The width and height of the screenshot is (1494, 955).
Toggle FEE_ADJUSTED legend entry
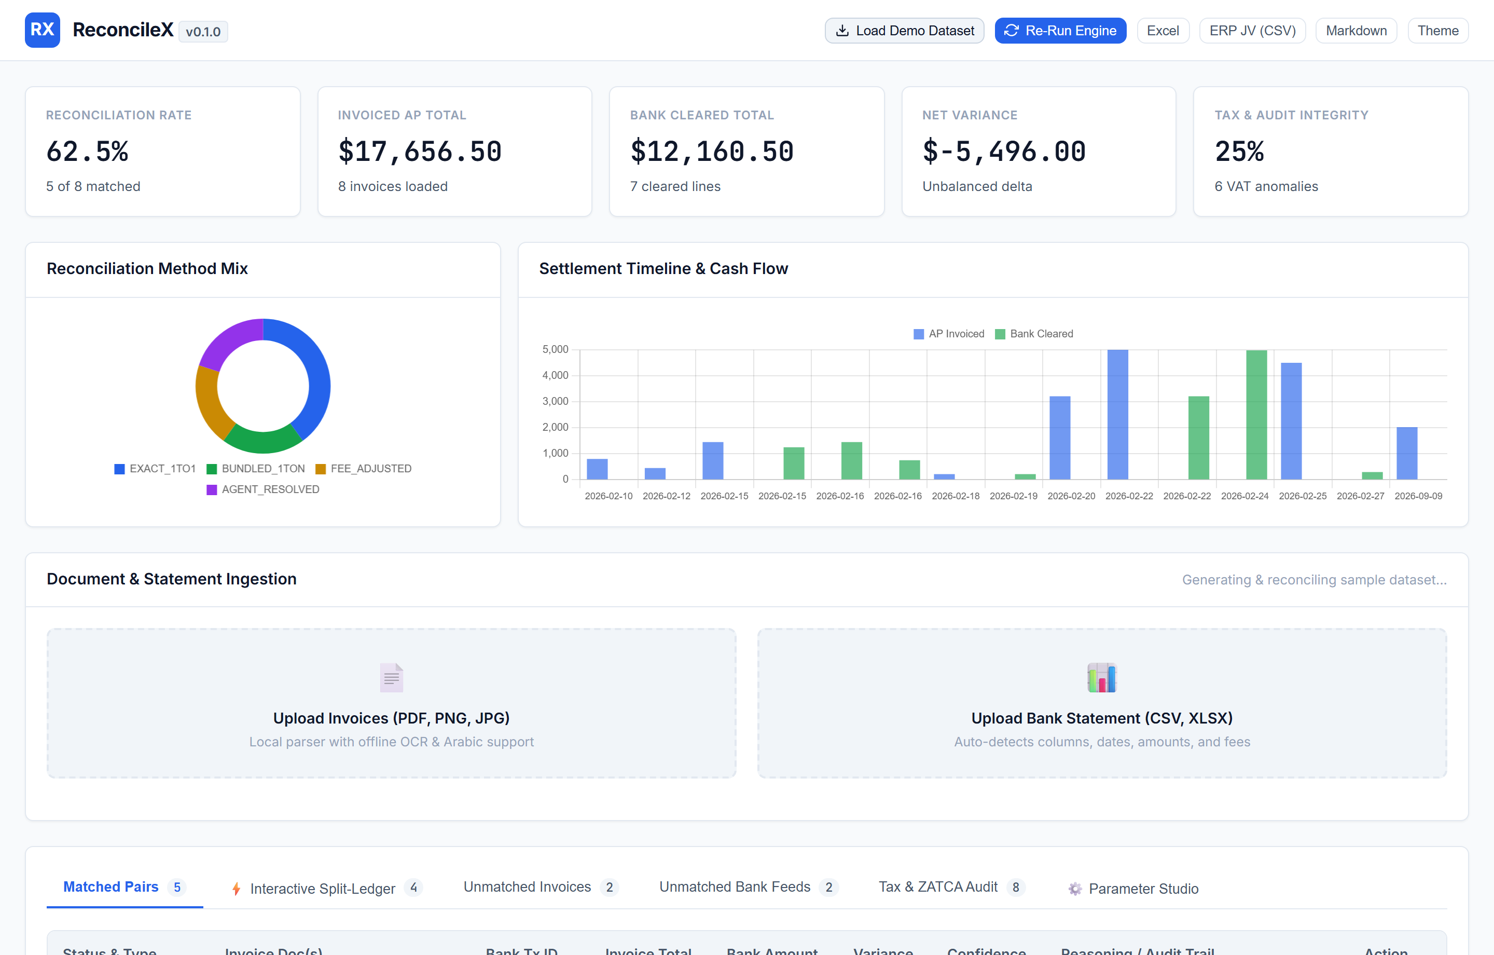pos(364,469)
